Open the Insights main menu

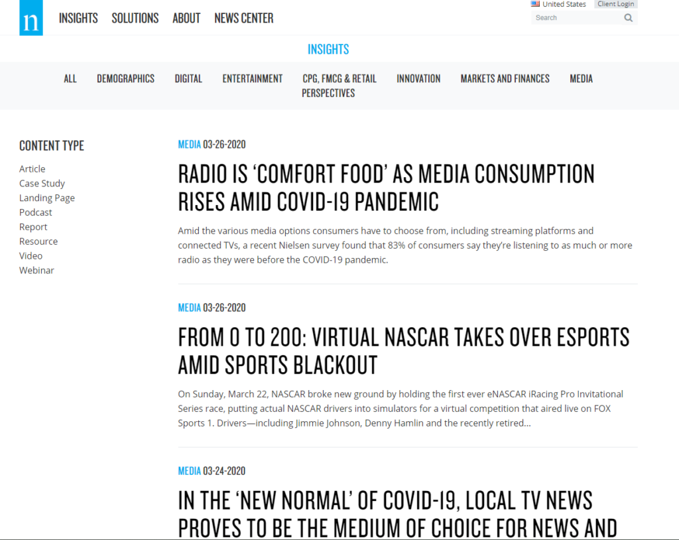[78, 18]
